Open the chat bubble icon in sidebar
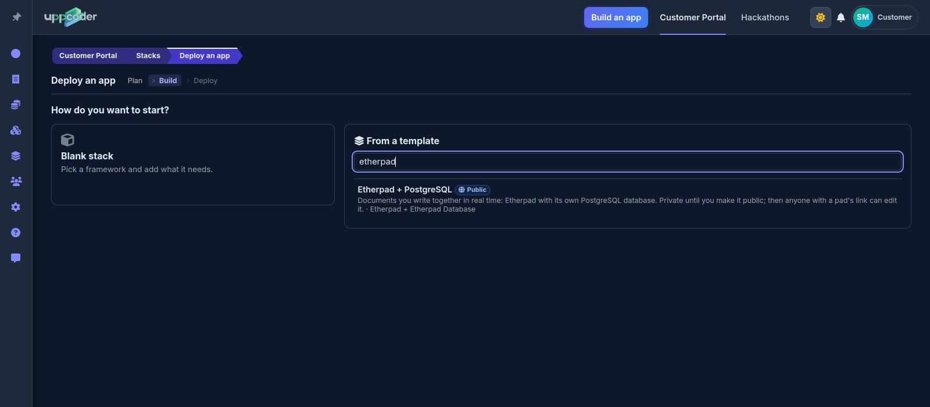The image size is (930, 407). click(16, 258)
